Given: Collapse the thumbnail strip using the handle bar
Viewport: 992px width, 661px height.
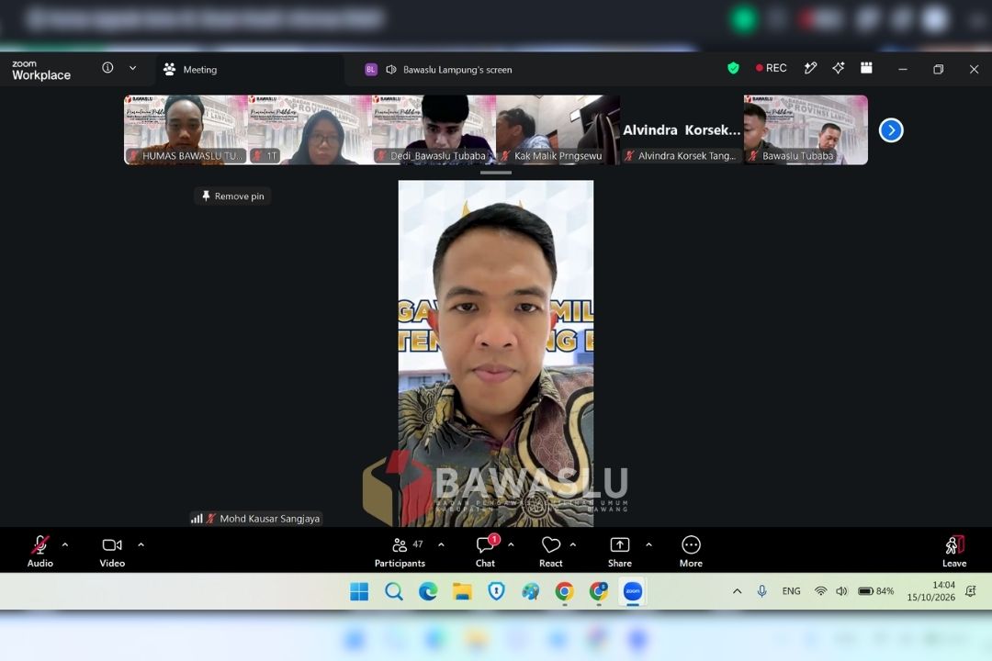Looking at the screenshot, I should point(496,172).
